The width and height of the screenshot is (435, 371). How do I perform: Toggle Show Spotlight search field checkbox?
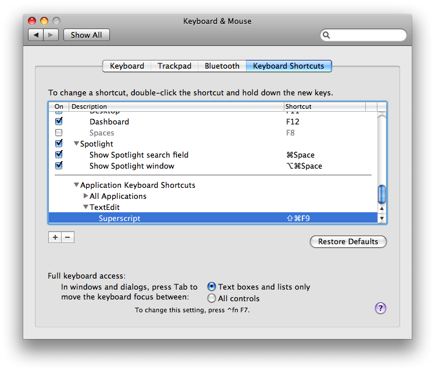click(59, 155)
